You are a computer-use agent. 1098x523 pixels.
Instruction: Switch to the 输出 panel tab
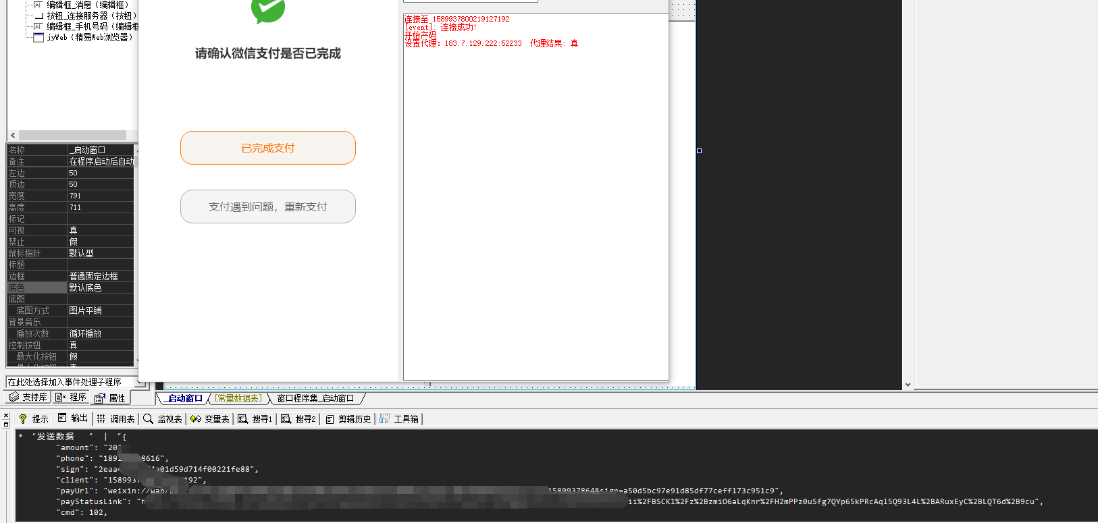coord(73,418)
